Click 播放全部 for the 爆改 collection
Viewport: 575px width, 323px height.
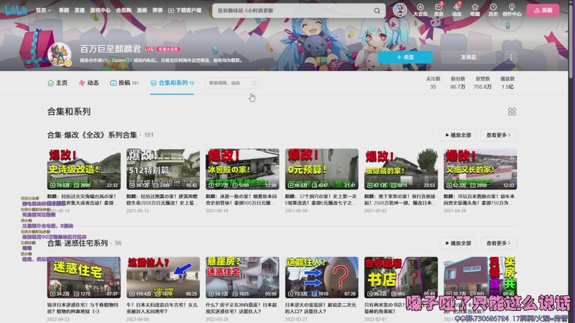(x=458, y=135)
